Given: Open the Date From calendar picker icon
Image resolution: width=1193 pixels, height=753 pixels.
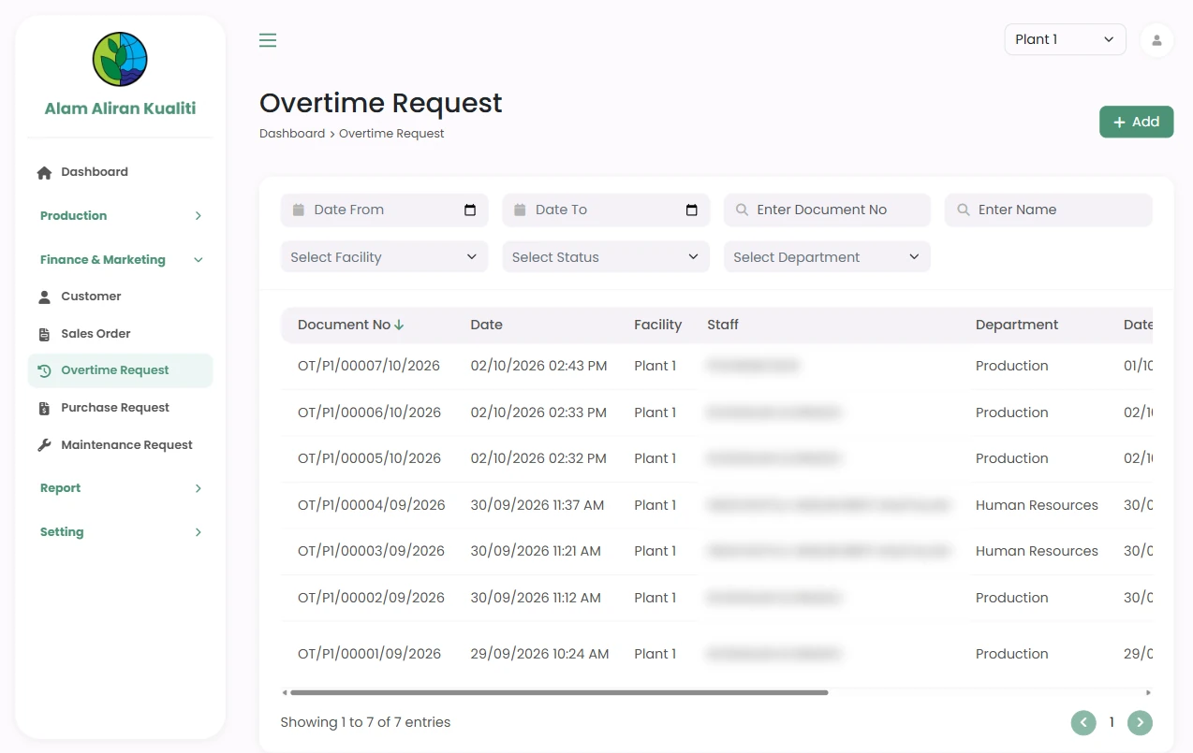Looking at the screenshot, I should [x=470, y=210].
